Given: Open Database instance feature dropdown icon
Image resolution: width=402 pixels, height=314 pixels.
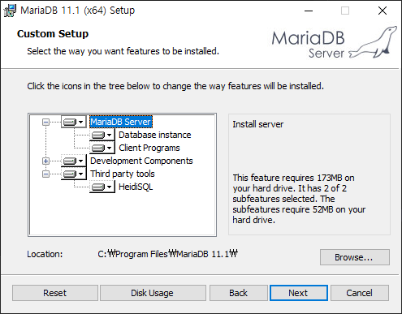Looking at the screenshot, I should click(x=102, y=135).
